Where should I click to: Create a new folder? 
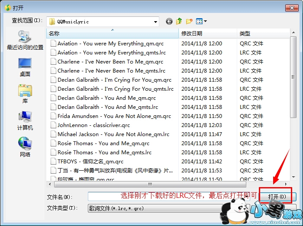coord(189,21)
